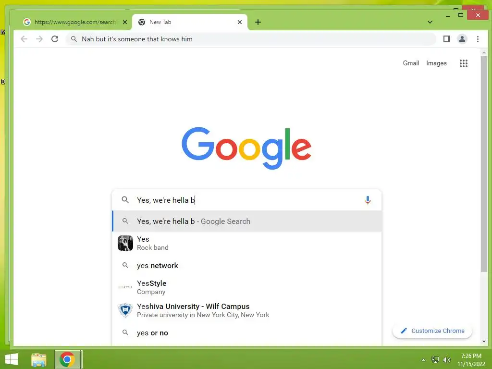
Task: Click inside the Google search input
Action: tap(246, 200)
